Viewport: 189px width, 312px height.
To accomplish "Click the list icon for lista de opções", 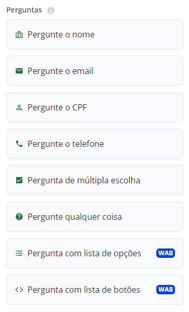I will [19, 253].
